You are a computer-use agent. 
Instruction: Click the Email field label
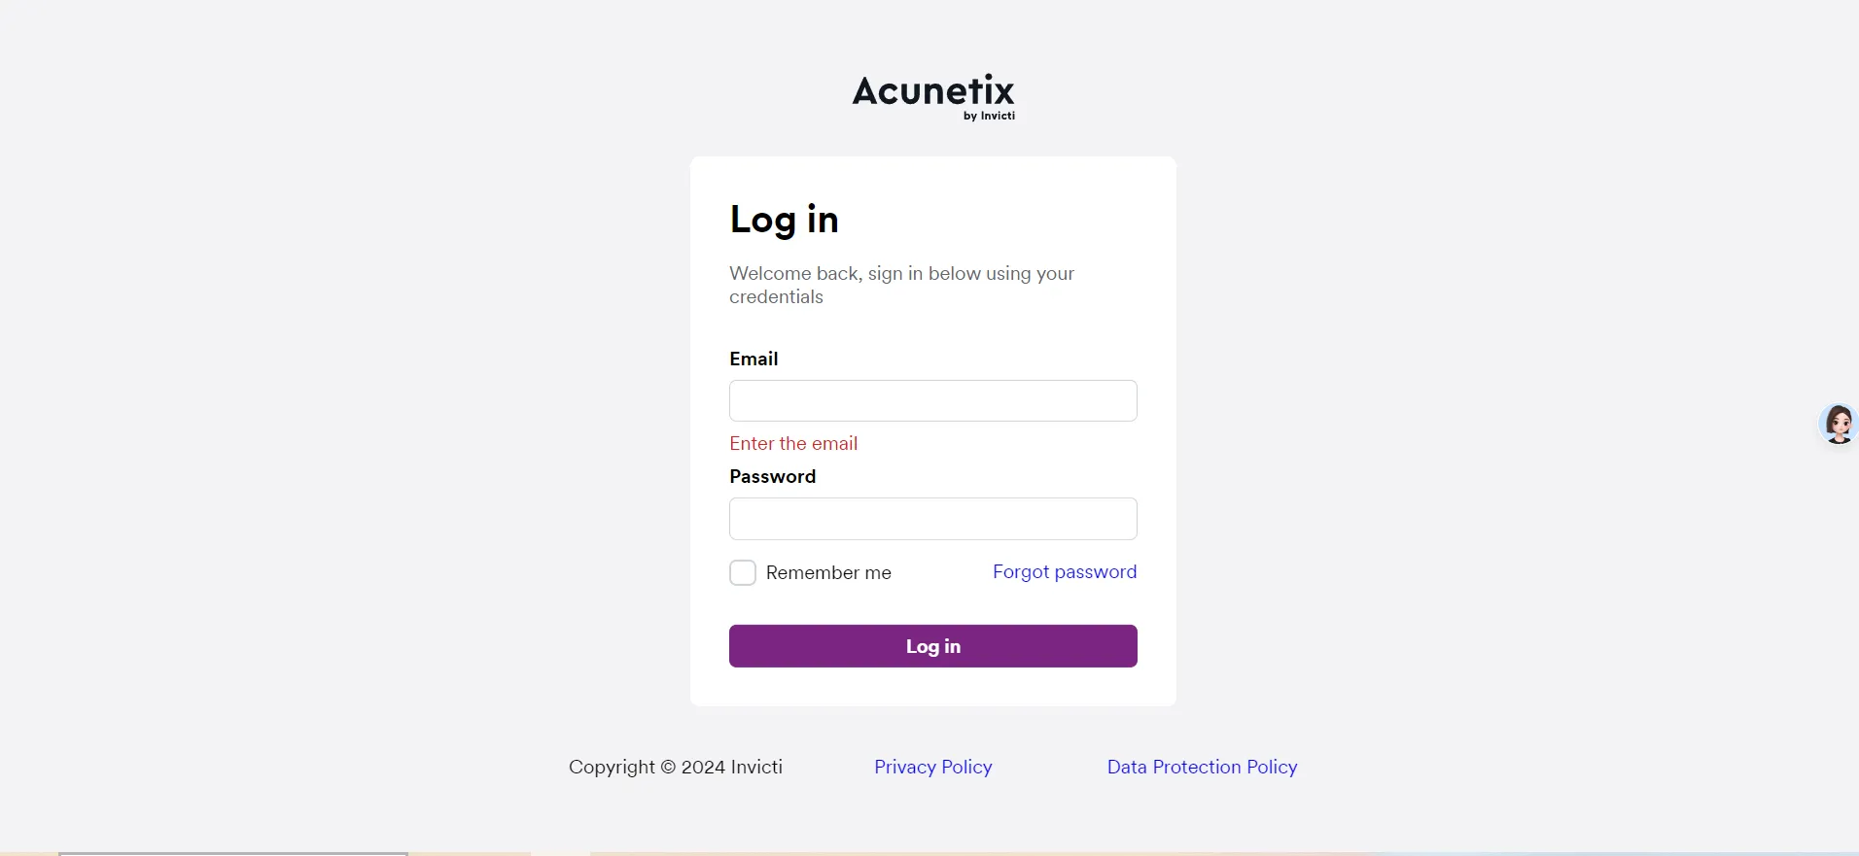[754, 359]
